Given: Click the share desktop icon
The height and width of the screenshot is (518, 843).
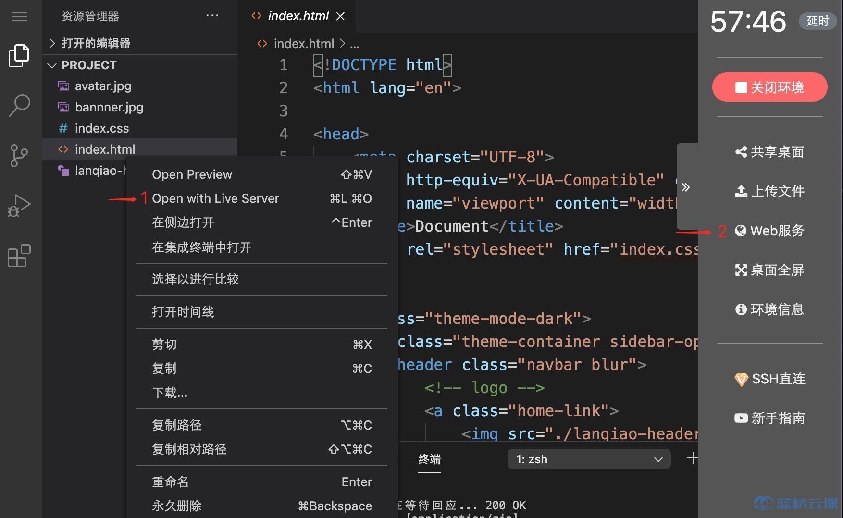Looking at the screenshot, I should coord(741,152).
